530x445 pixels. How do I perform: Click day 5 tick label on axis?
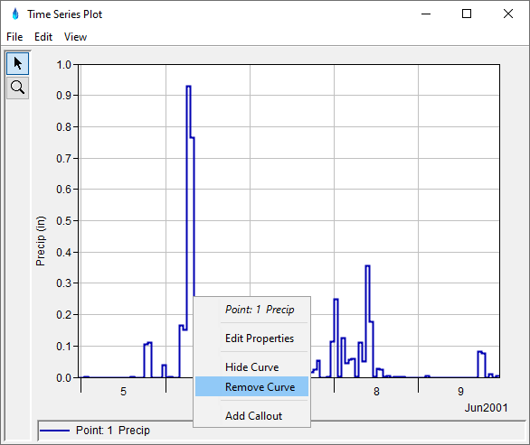[x=123, y=392]
